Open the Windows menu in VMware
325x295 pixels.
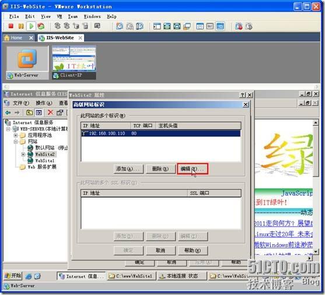tap(92, 16)
